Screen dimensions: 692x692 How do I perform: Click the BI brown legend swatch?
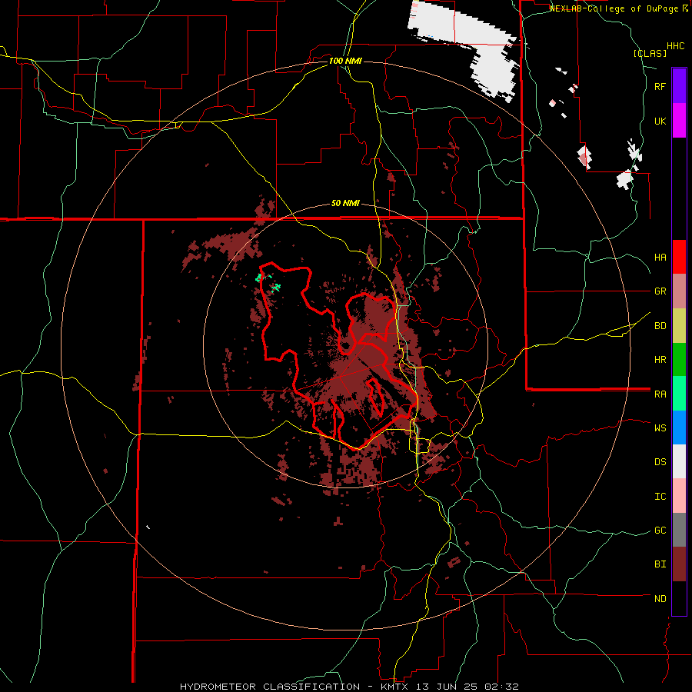point(679,564)
